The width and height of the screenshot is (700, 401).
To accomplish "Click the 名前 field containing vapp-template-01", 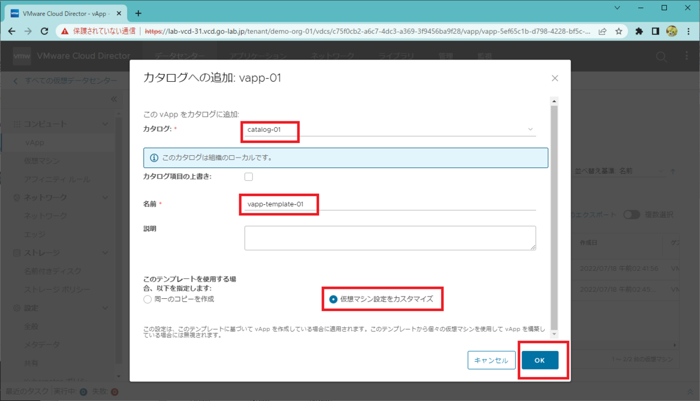I will [x=390, y=204].
